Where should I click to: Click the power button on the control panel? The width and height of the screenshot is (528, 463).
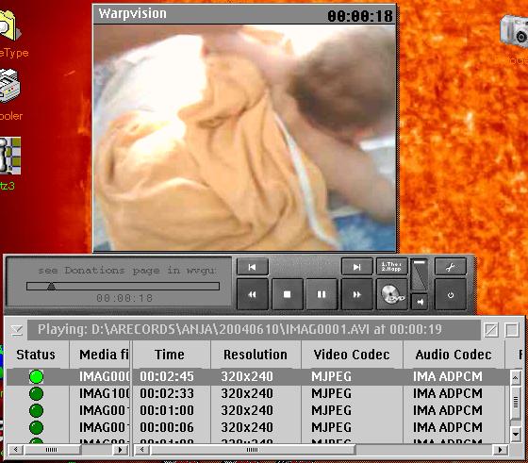click(x=451, y=295)
